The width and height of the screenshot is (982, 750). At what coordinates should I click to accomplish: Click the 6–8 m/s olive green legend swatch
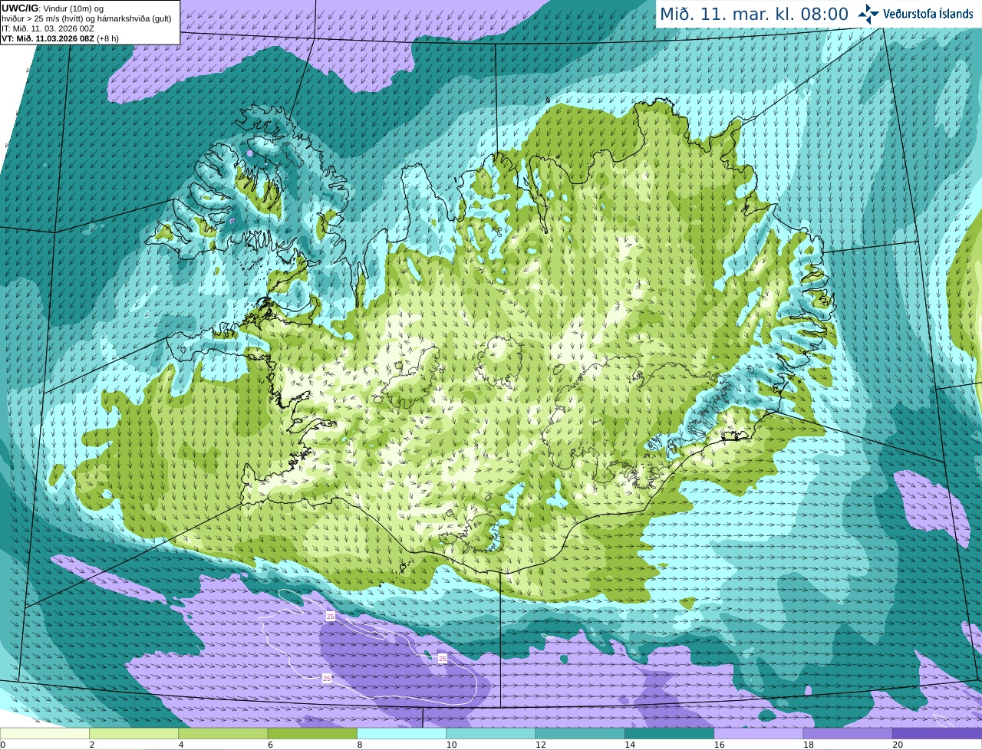[312, 734]
